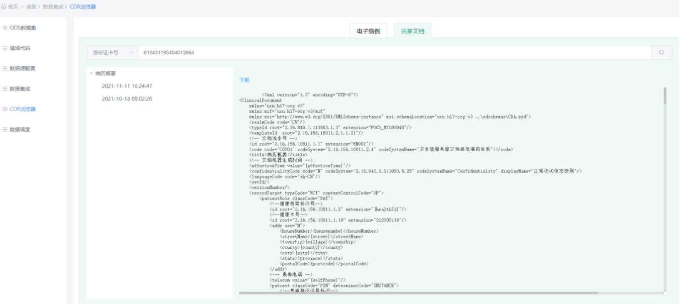The width and height of the screenshot is (679, 304).
Task: Open 数据调度 via its sidebar icon
Action: (5, 130)
